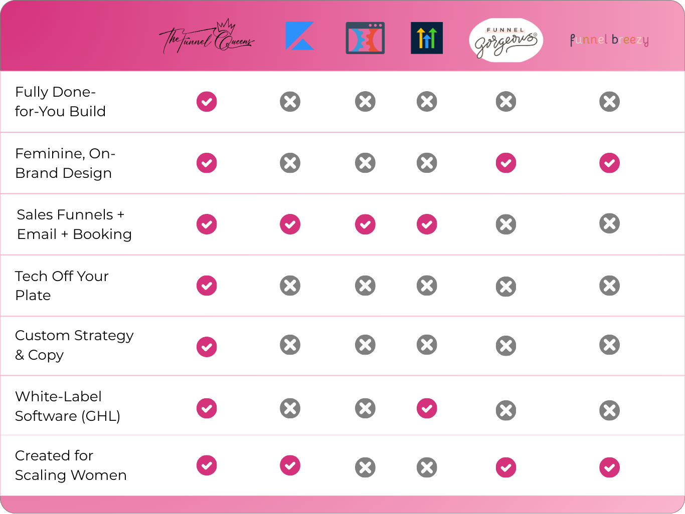Image resolution: width=685 pixels, height=514 pixels.
Task: Click the blue Kajabi K logo
Action: 299,36
